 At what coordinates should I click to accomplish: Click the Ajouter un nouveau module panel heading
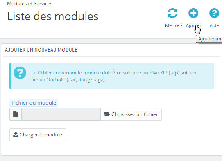click(x=41, y=50)
